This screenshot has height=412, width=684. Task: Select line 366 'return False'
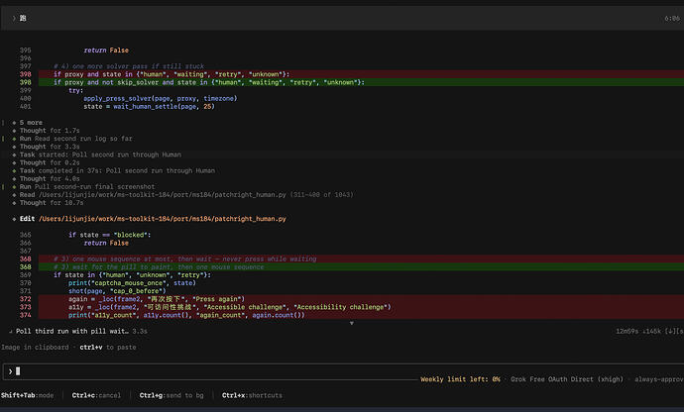106,243
